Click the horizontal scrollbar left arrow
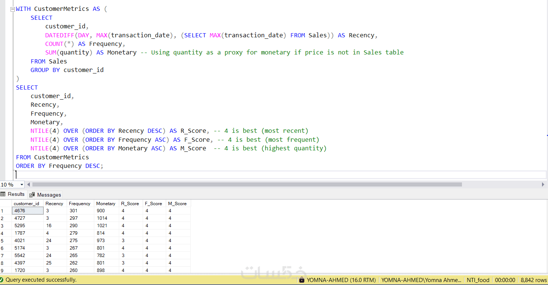 coord(29,184)
